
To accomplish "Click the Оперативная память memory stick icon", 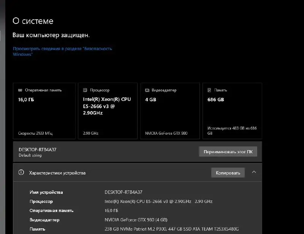I will coord(20,90).
